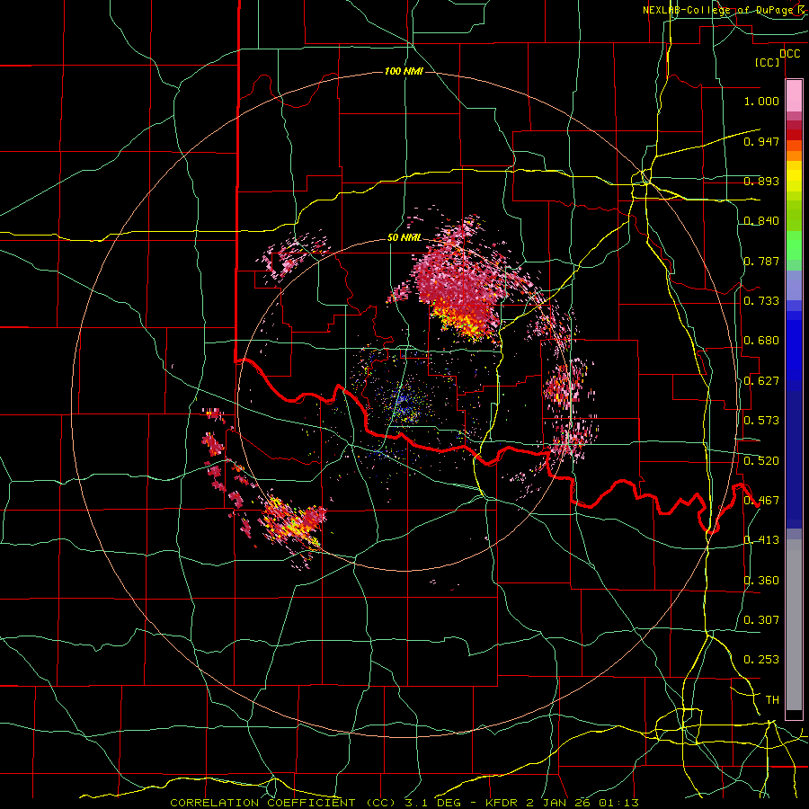
Task: Click the 0.520 scale value
Action: click(761, 461)
